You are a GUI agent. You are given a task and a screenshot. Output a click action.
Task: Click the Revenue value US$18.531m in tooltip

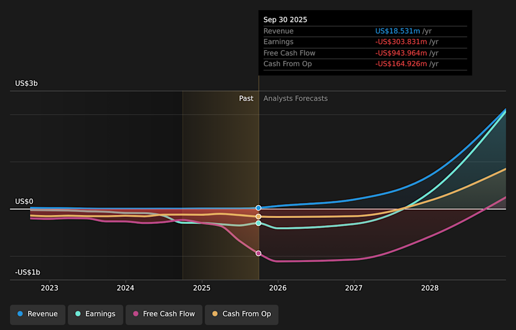(x=397, y=31)
